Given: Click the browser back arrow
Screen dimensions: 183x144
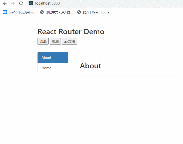Looking at the screenshot, I should click(x=5, y=4).
